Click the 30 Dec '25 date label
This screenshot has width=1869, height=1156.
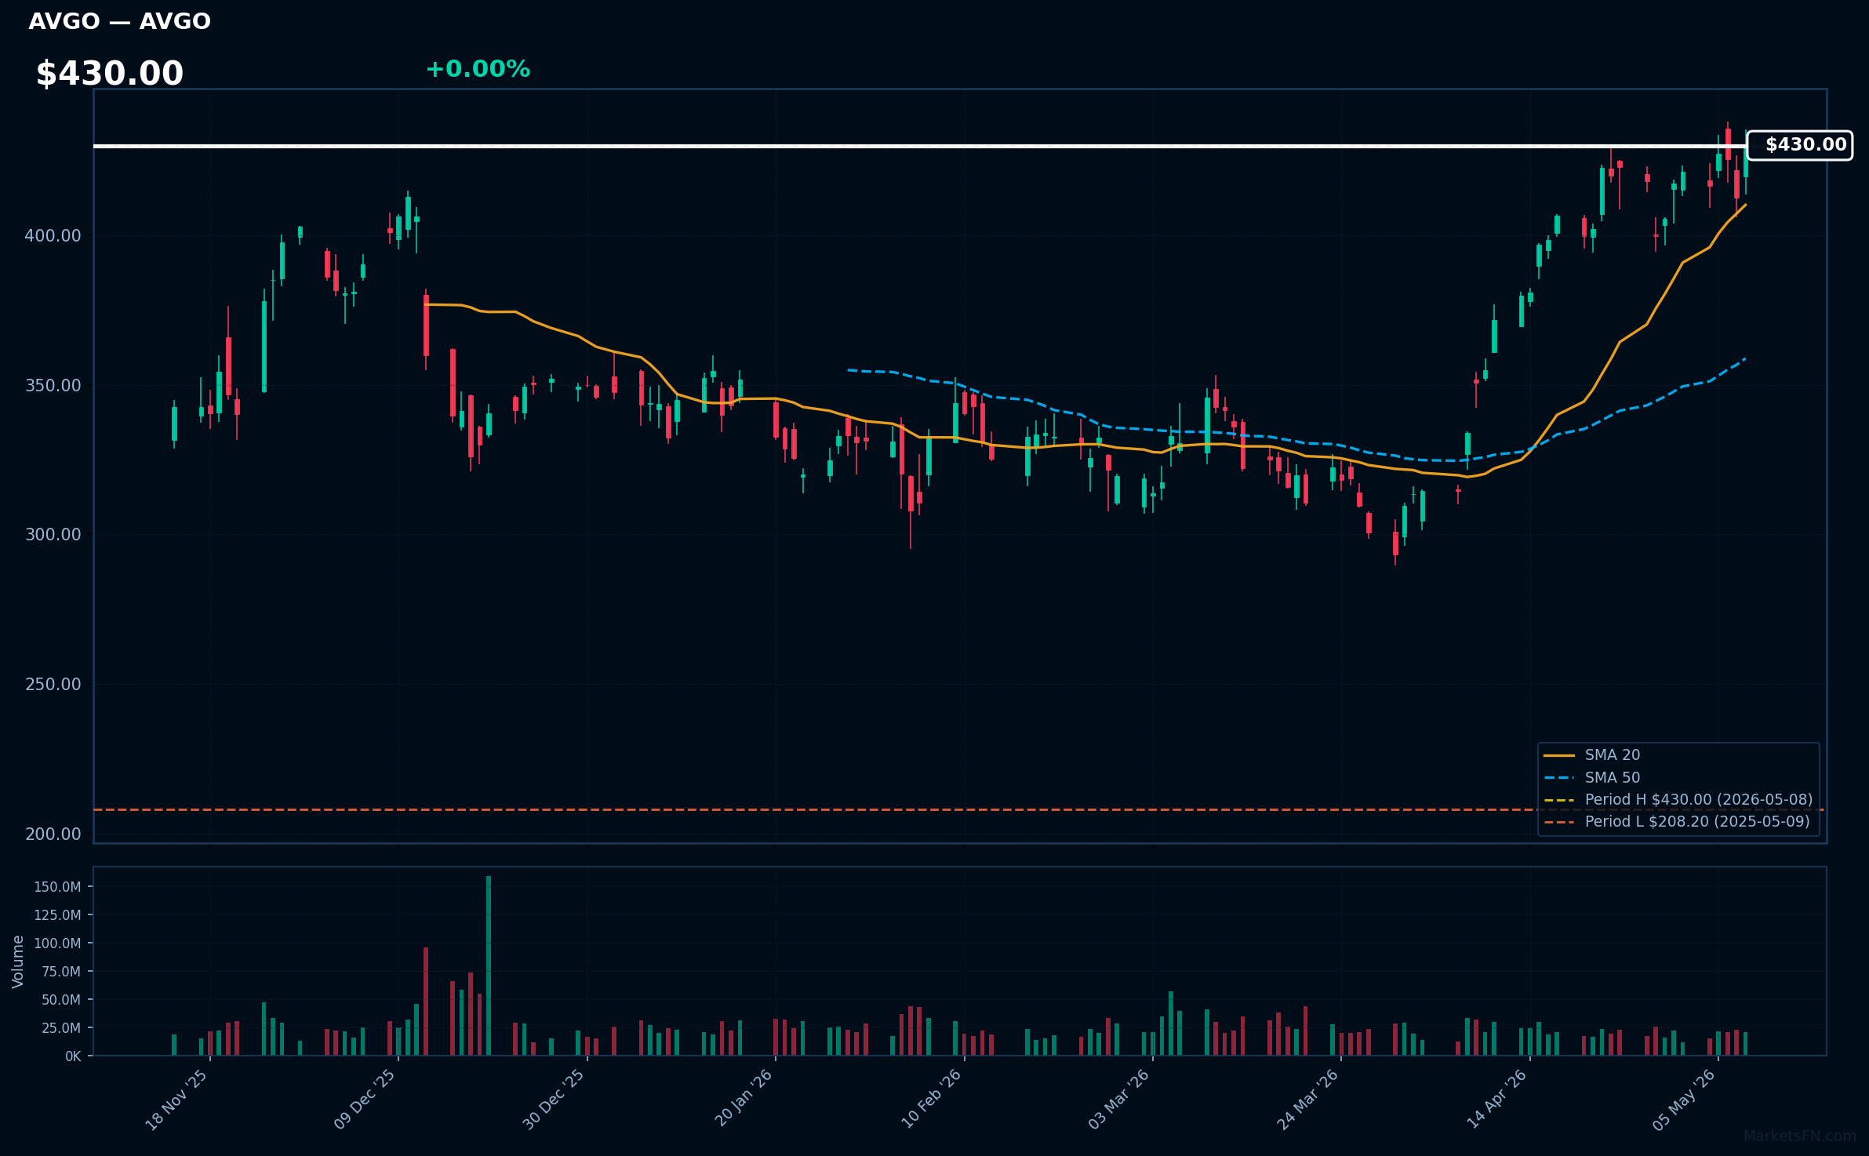(555, 1100)
